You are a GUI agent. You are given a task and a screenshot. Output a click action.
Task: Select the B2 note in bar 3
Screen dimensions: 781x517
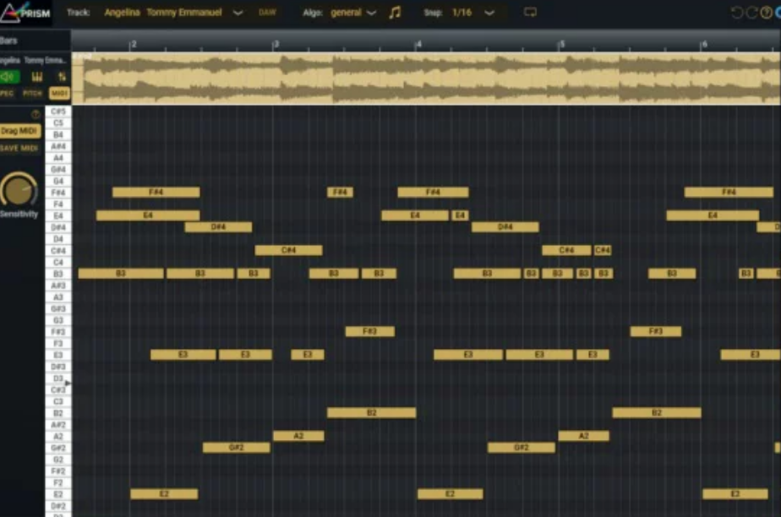tap(372, 412)
